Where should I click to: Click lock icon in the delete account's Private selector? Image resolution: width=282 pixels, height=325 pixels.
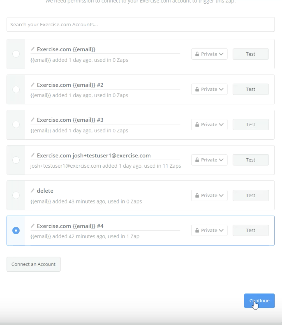[x=197, y=195]
